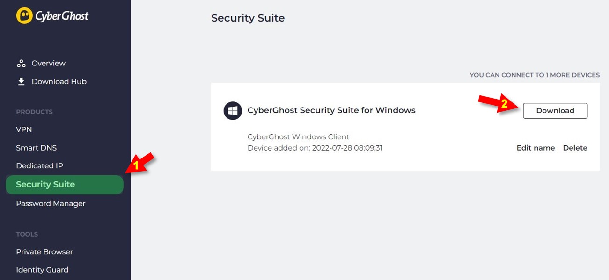Click the Download button for Security Suite
This screenshot has width=609, height=280.
555,111
